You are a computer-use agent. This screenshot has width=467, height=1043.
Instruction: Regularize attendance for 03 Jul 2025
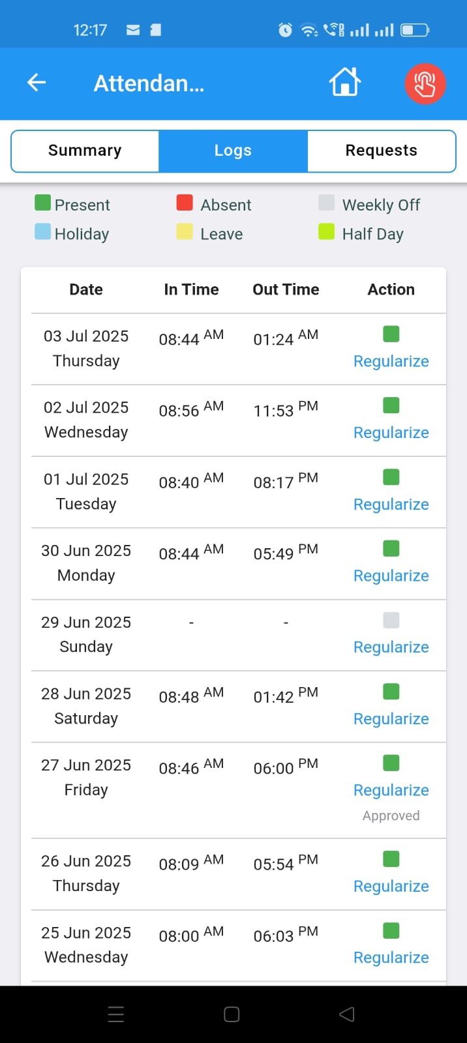click(391, 361)
